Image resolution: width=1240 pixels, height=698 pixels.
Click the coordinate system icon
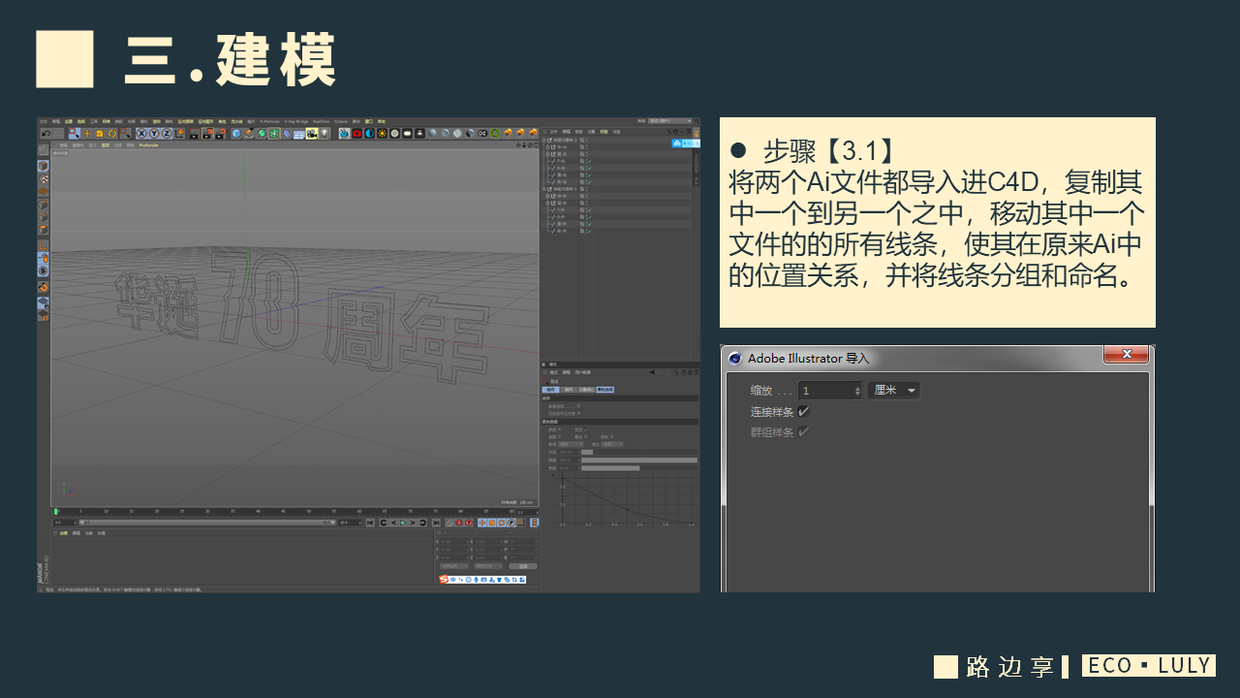(180, 134)
